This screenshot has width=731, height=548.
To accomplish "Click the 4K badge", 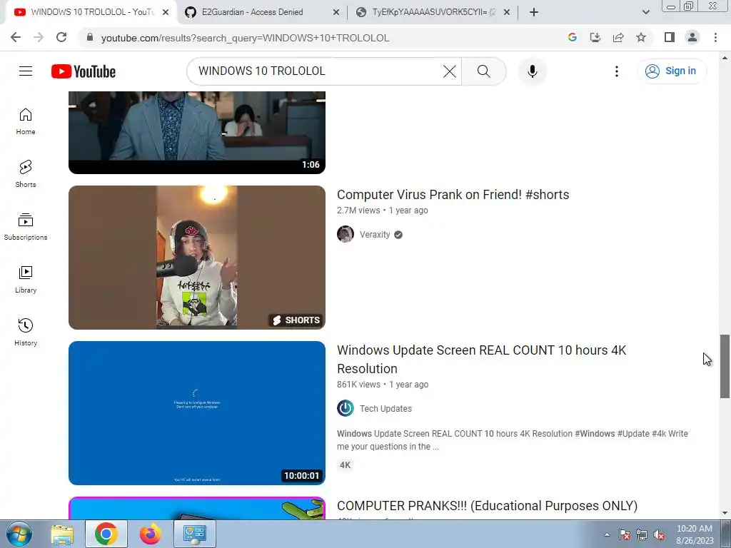I will click(x=345, y=465).
